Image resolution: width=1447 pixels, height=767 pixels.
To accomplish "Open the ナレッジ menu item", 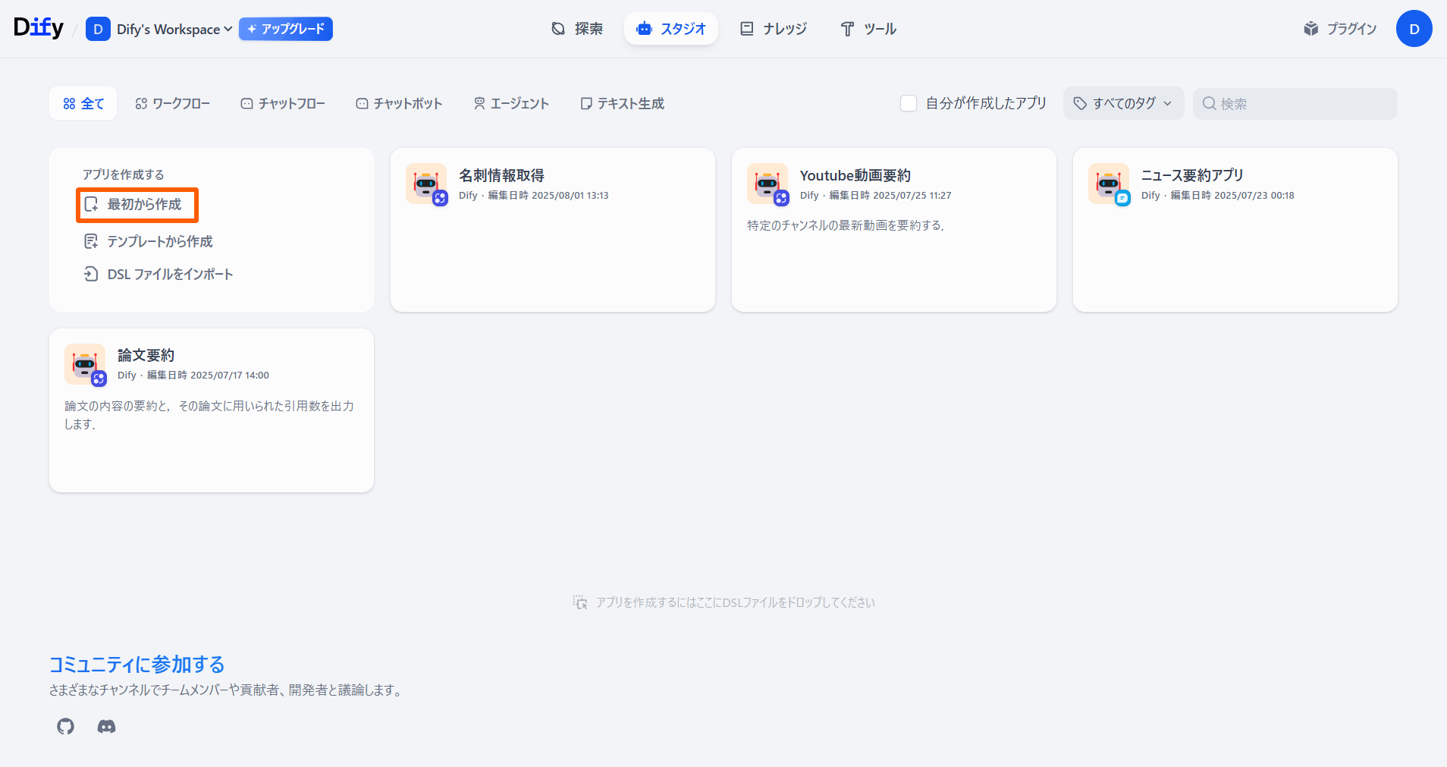I will [x=774, y=29].
